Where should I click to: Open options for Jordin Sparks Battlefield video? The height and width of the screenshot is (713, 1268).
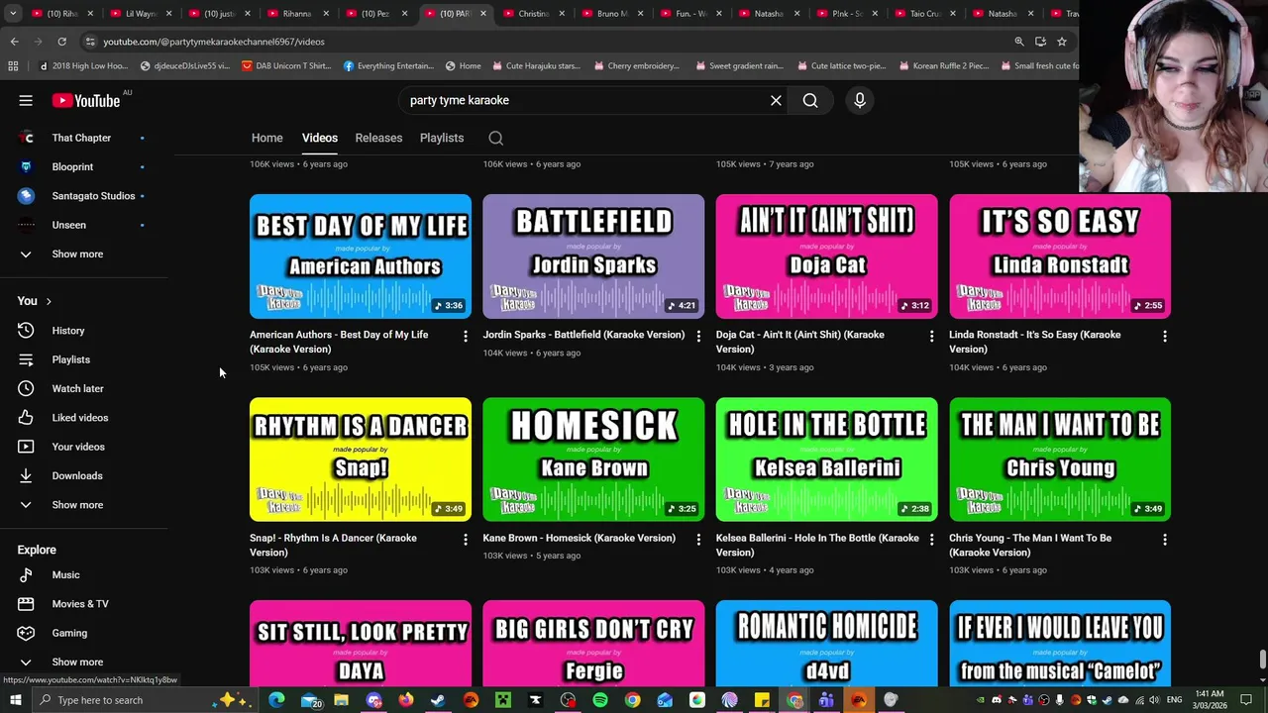pyautogui.click(x=698, y=337)
